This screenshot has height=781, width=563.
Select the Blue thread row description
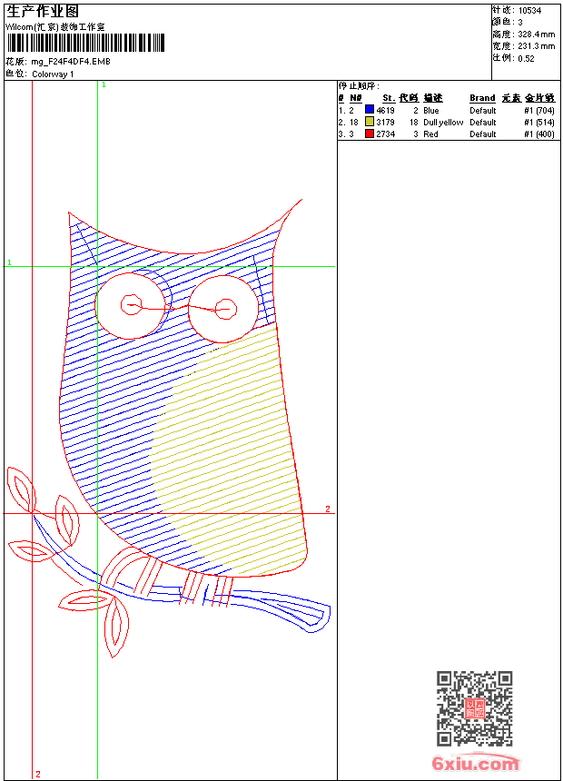pyautogui.click(x=430, y=110)
